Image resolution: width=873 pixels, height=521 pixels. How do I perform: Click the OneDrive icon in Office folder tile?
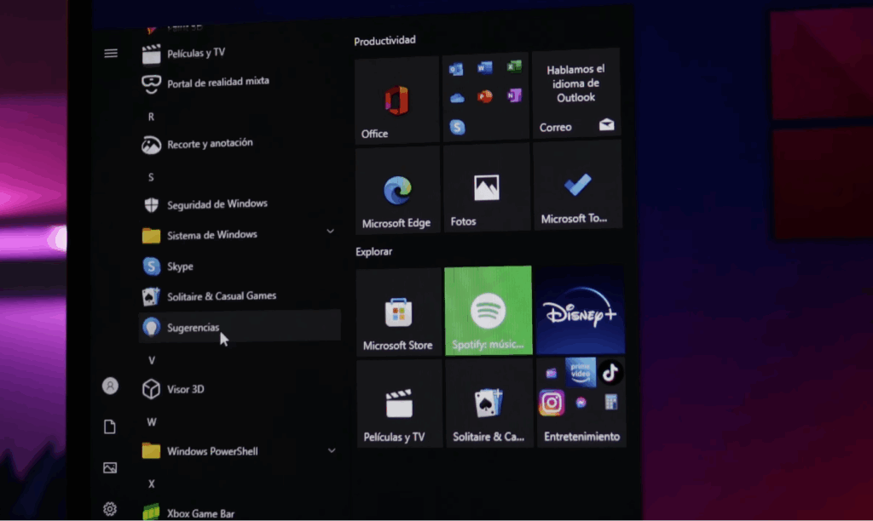click(x=457, y=99)
